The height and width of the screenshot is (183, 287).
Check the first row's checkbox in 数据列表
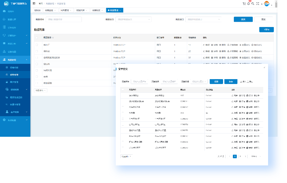click(37, 45)
